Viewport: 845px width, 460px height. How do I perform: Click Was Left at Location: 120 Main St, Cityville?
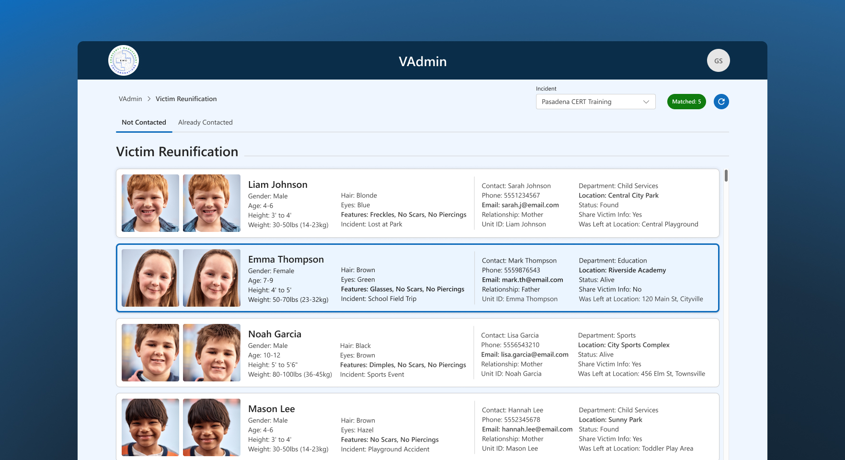pos(641,299)
